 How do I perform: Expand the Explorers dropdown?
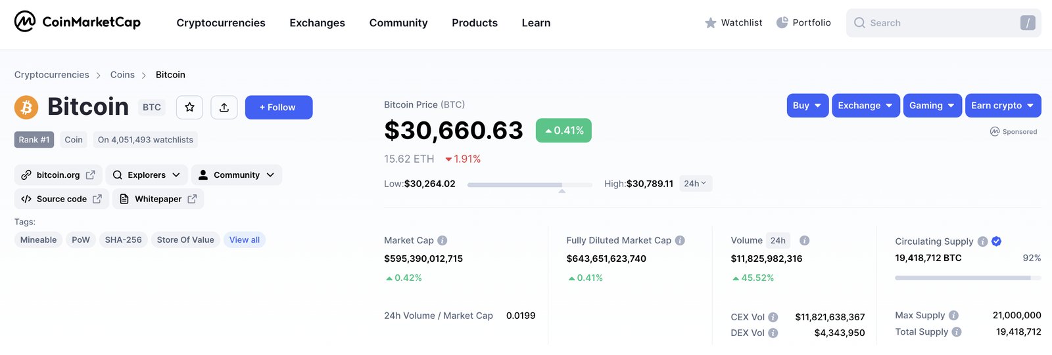(x=147, y=175)
